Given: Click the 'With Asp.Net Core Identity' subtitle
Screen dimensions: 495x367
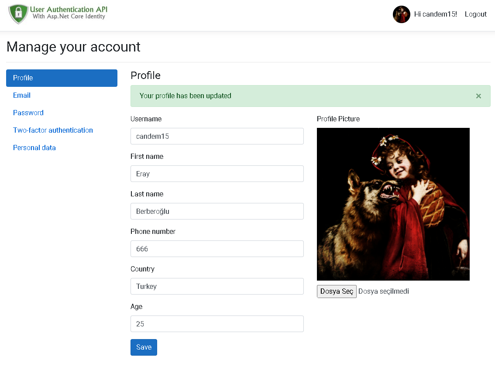Looking at the screenshot, I should pyautogui.click(x=69, y=17).
